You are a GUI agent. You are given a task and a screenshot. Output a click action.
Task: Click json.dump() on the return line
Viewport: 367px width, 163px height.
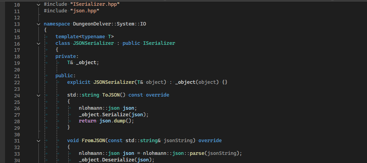point(116,121)
